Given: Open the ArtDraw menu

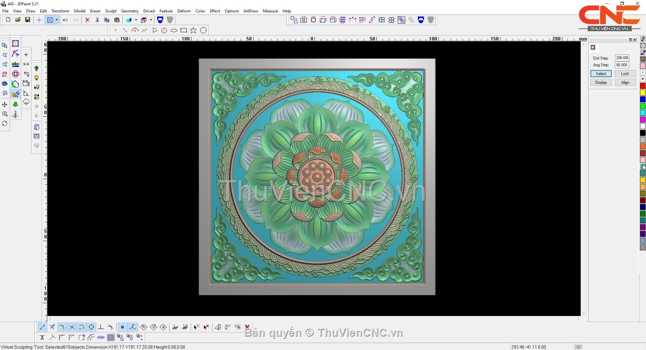Looking at the screenshot, I should [x=250, y=11].
